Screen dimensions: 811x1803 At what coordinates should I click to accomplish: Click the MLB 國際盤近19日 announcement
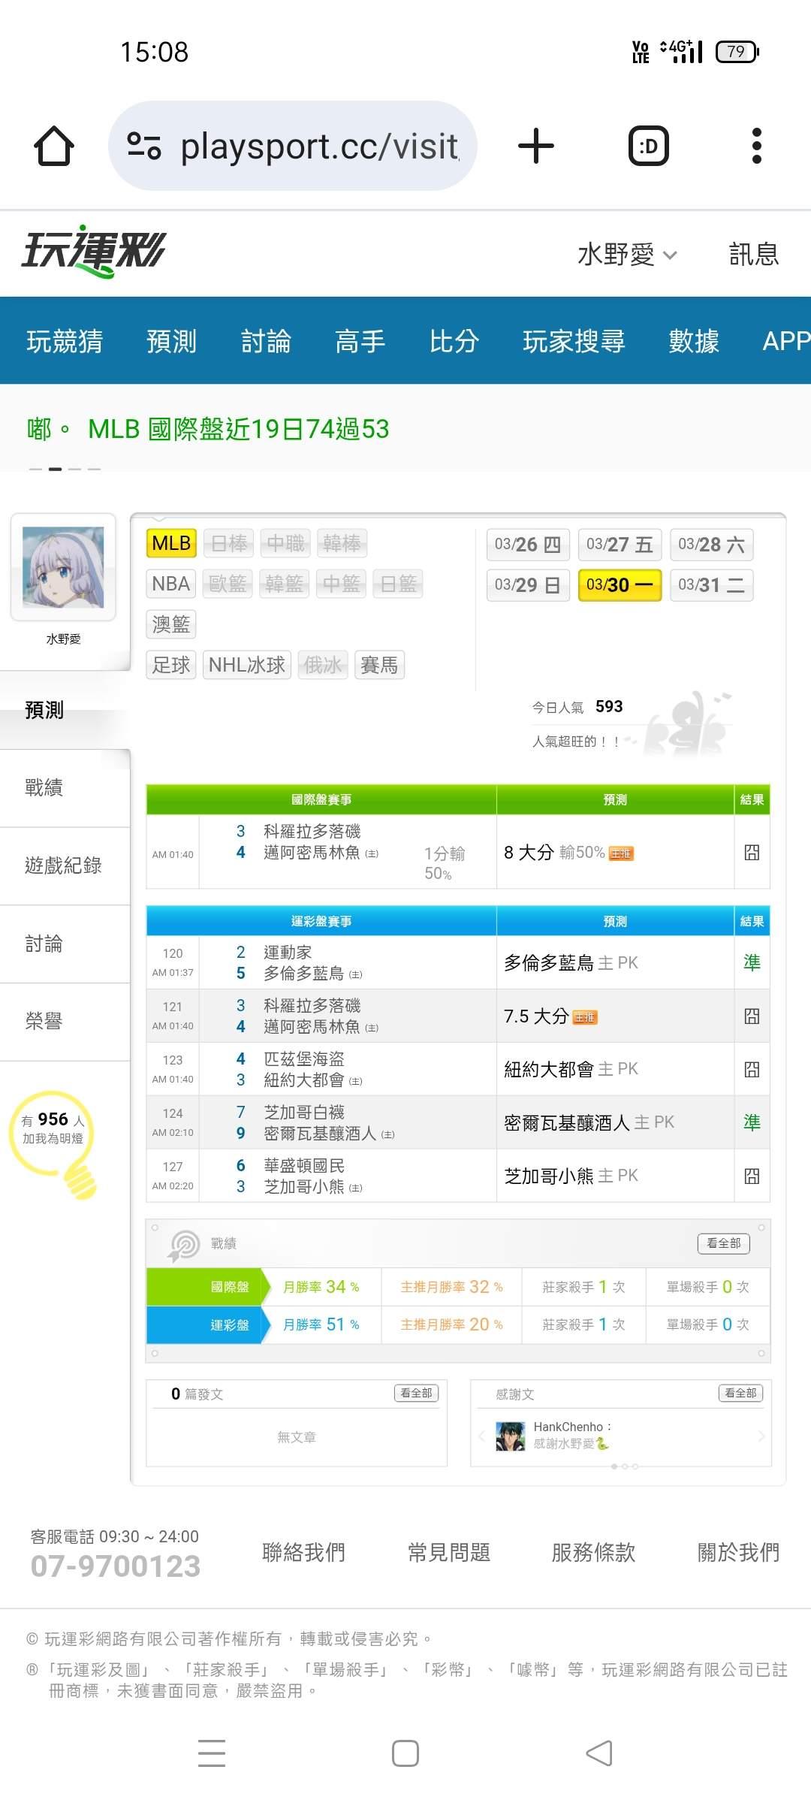[238, 429]
